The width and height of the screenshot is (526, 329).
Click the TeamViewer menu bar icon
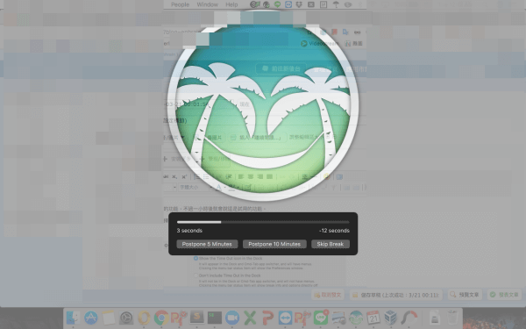pyautogui.click(x=288, y=4)
